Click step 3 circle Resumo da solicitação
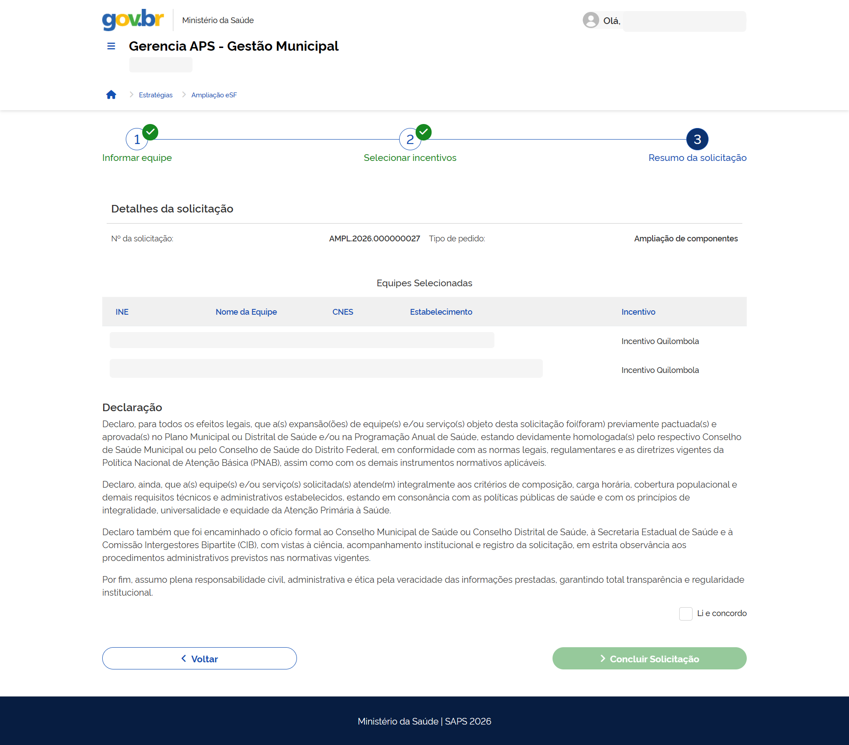849x745 pixels. coord(697,140)
